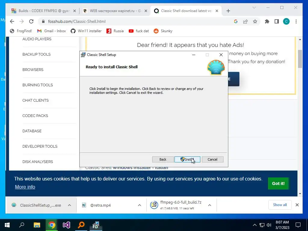Open Chrome from the taskbar

(x=52, y=225)
